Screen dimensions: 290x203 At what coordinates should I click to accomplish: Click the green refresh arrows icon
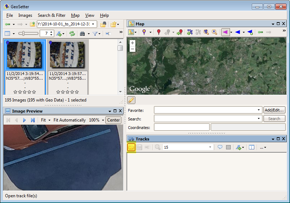(x=72, y=34)
